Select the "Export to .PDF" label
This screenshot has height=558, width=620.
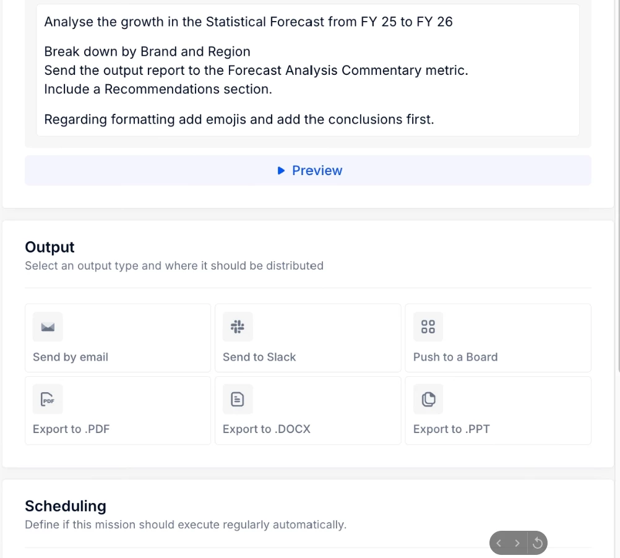[71, 429]
